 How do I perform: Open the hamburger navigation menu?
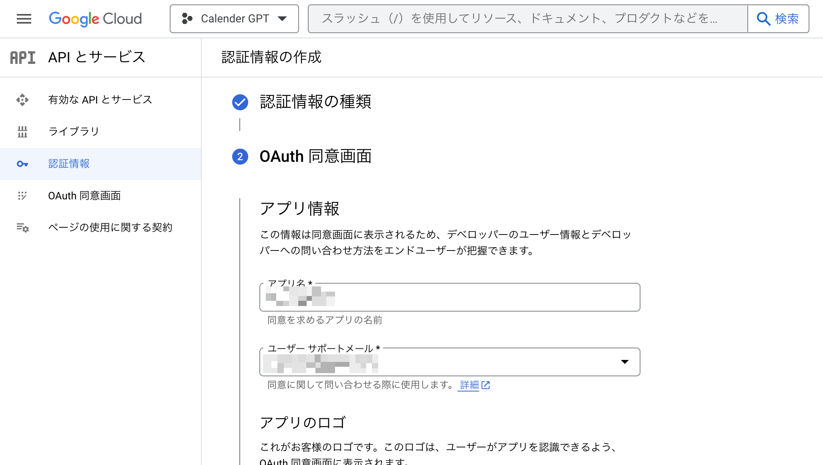point(24,19)
